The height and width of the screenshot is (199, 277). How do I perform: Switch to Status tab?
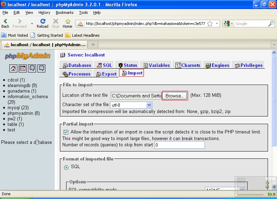pyautogui.click(x=128, y=65)
